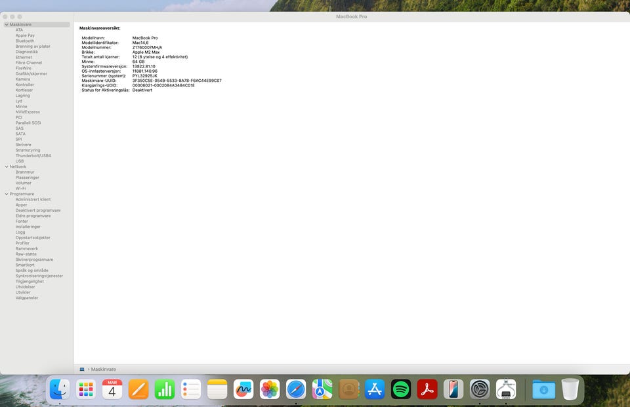
Task: Select the Nettverk category
Action: pyautogui.click(x=18, y=166)
